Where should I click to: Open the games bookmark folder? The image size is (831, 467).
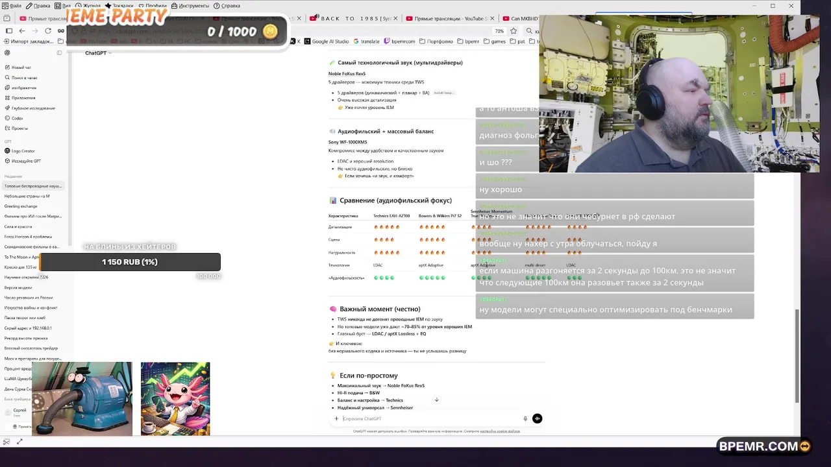point(495,41)
